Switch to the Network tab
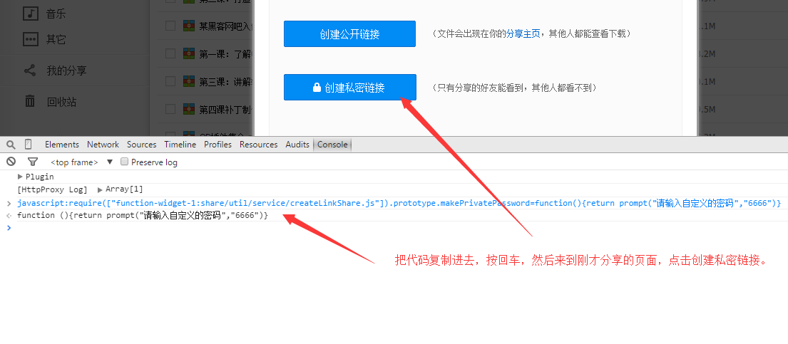The width and height of the screenshot is (788, 344). pyautogui.click(x=103, y=145)
